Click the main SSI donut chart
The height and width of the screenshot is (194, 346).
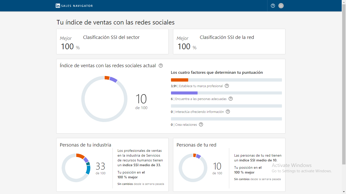point(104,99)
